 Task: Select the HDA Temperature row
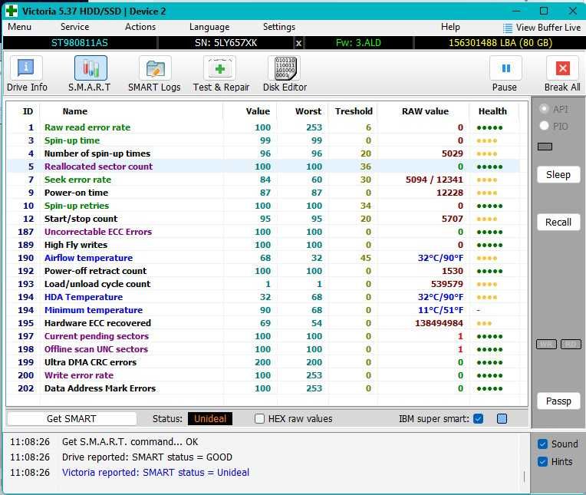click(x=263, y=297)
